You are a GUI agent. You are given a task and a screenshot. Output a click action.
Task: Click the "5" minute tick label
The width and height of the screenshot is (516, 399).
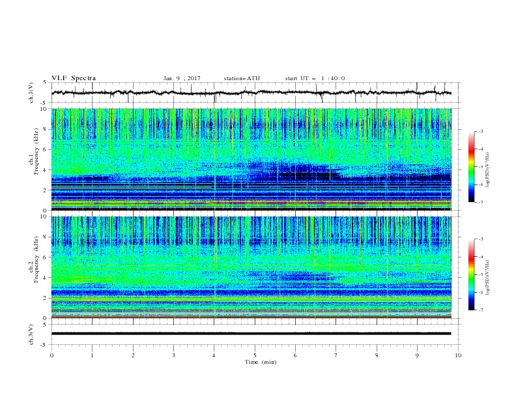255,355
